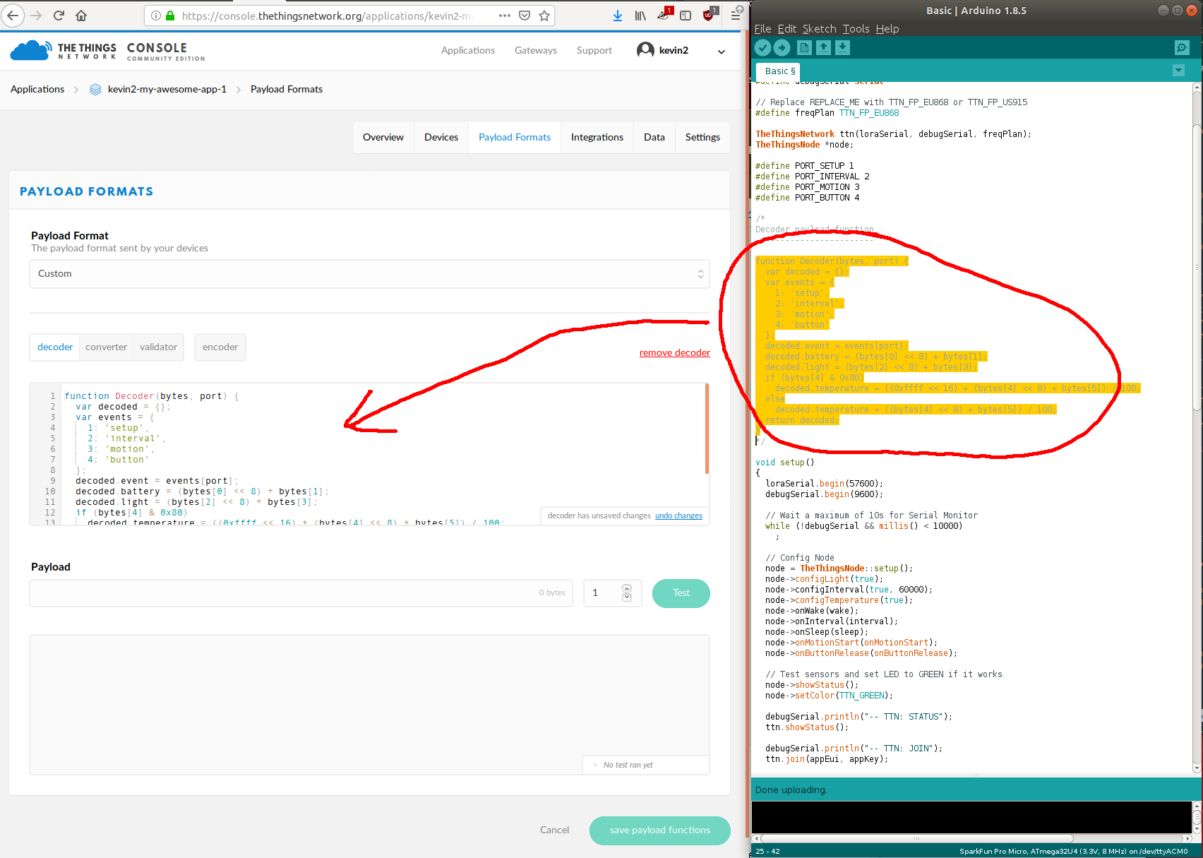
Task: Open Applications in the top navigation
Action: [x=468, y=51]
